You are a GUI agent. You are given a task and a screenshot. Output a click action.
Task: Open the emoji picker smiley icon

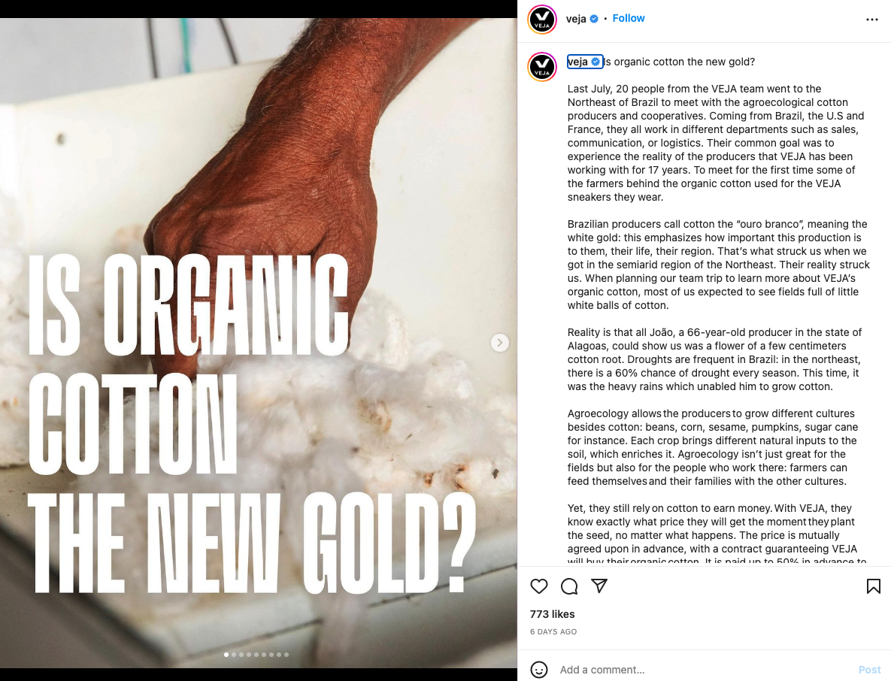[538, 670]
